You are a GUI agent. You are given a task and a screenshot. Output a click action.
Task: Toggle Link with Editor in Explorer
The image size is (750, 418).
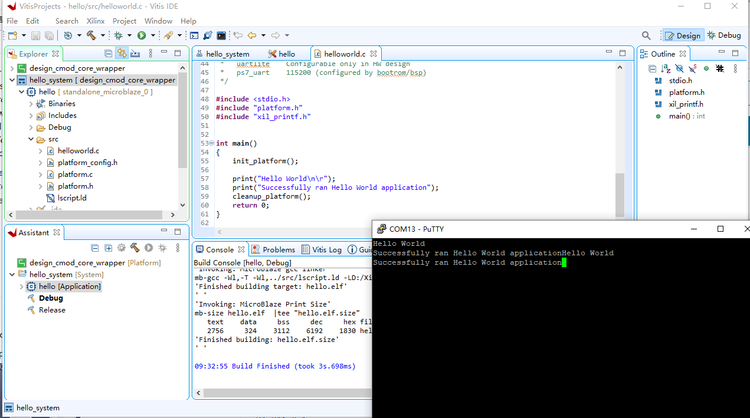click(122, 54)
